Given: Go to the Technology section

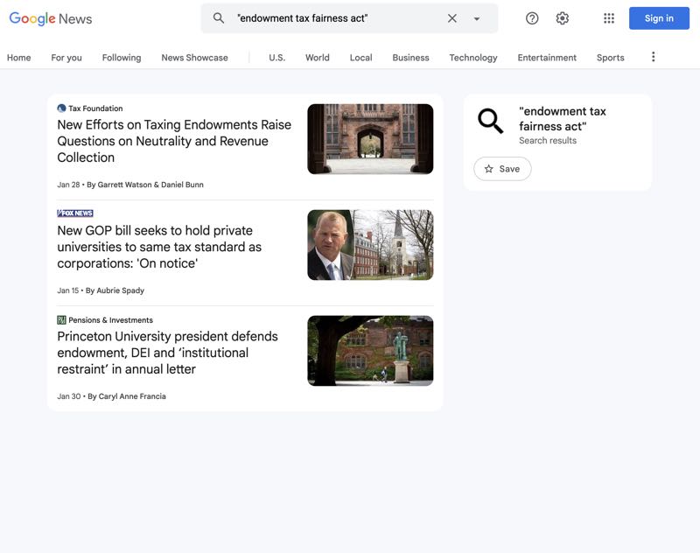Looking at the screenshot, I should pos(472,58).
